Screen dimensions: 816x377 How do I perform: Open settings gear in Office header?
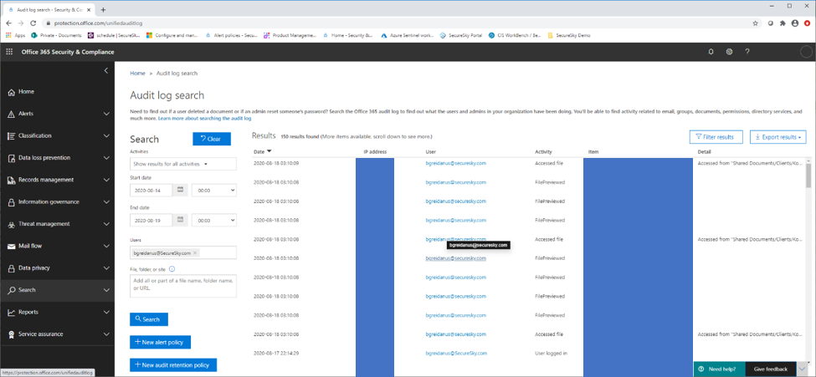tap(729, 52)
